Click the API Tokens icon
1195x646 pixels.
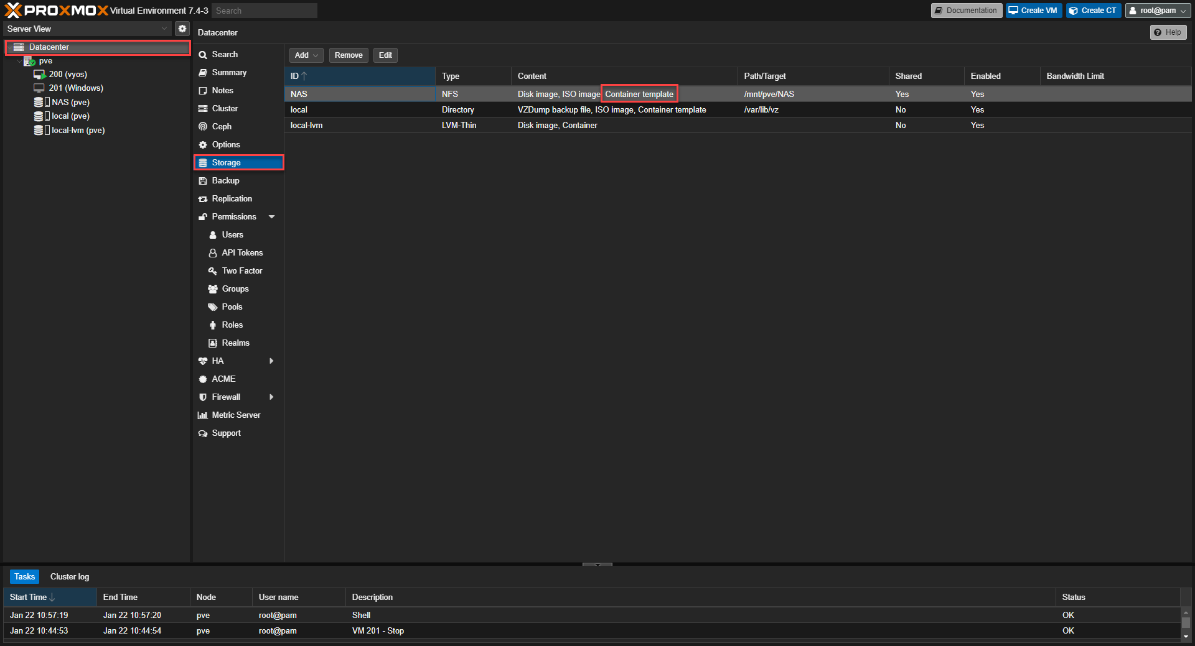pos(213,253)
